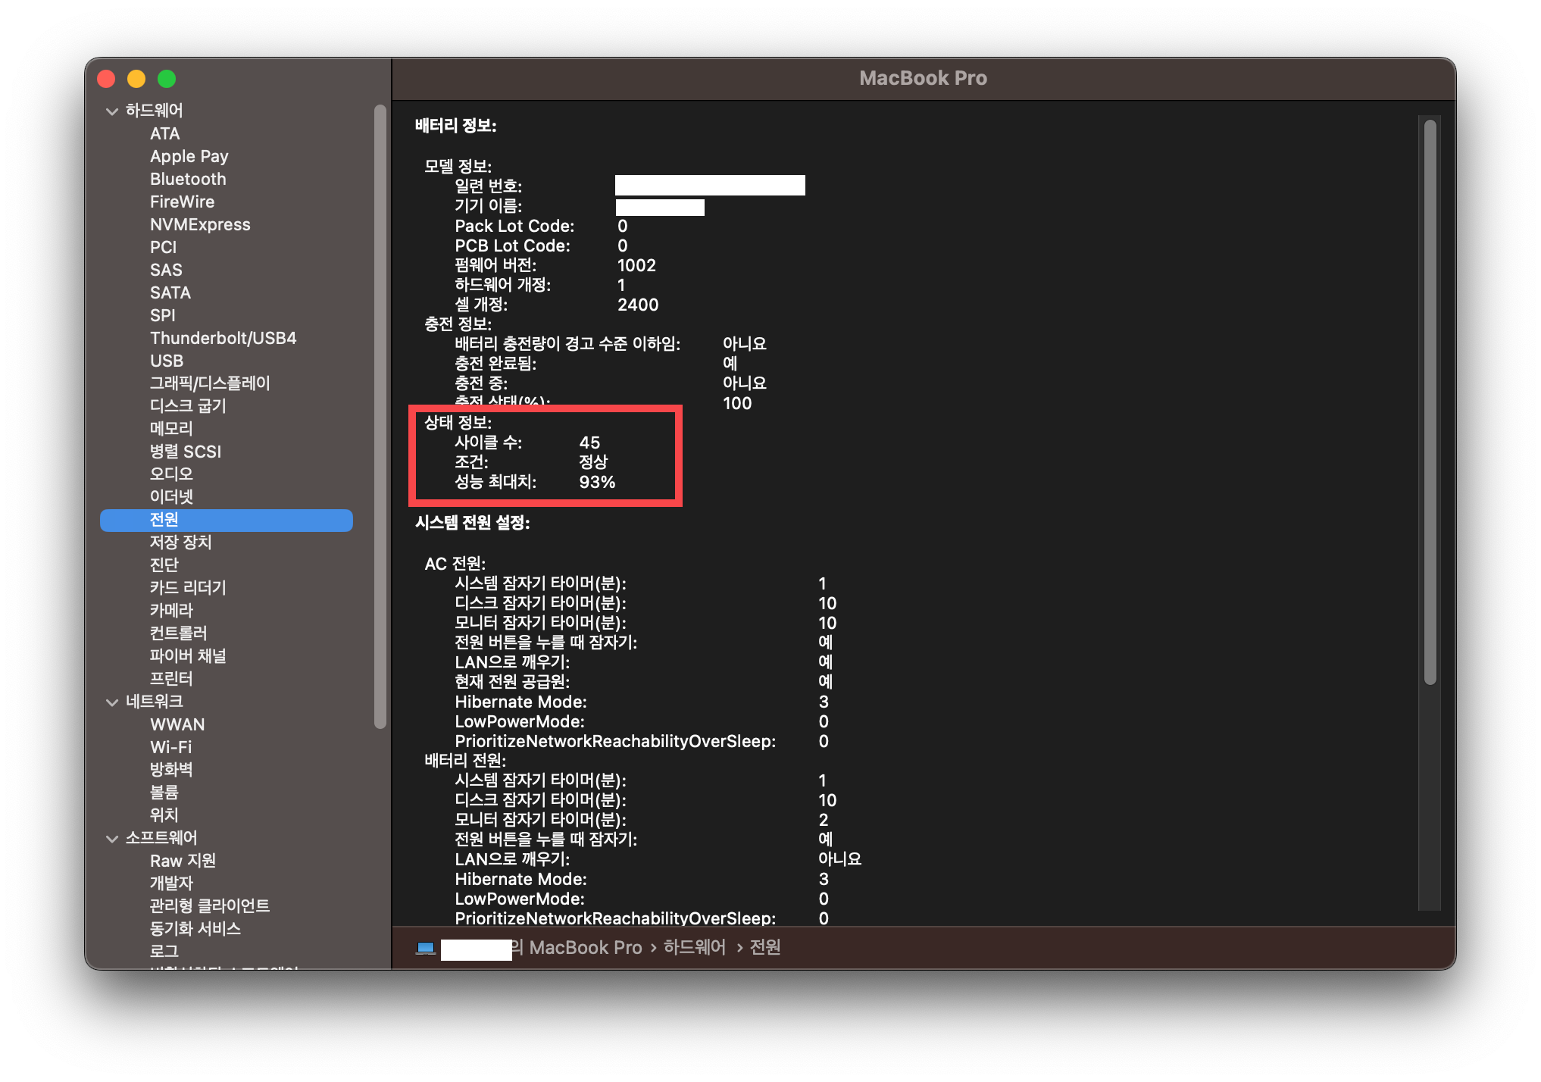Click the sidebar vertical scrollbar

point(380,417)
